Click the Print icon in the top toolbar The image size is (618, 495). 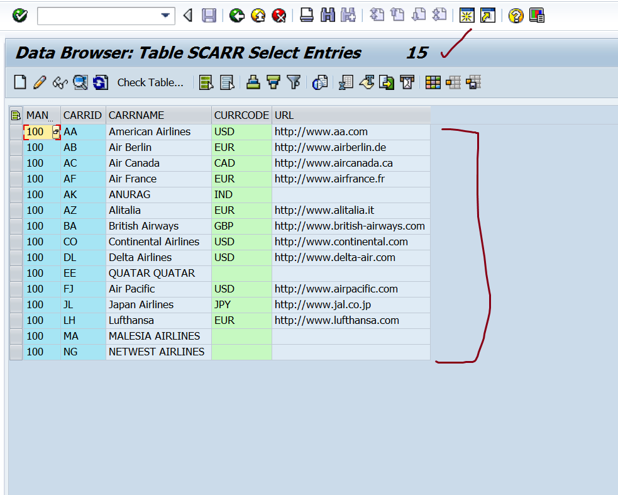pos(306,15)
